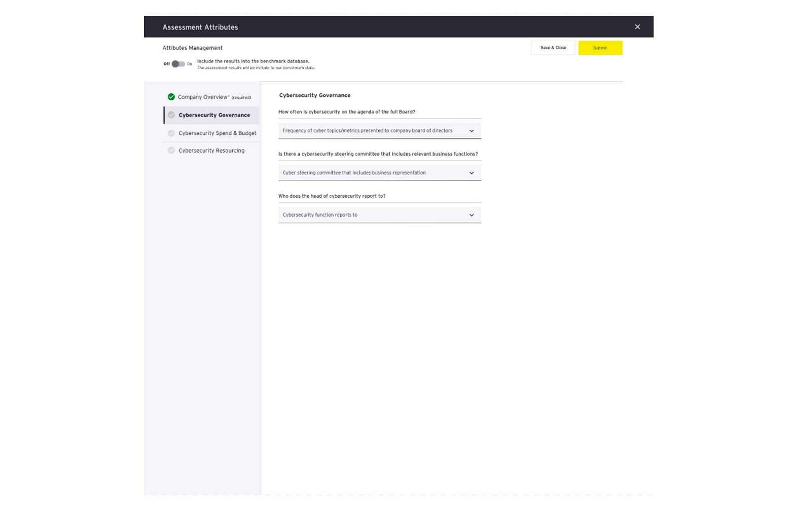The image size is (791, 507).
Task: Click the status icon beside Cybersecurity Spend & Budget
Action: 171,133
